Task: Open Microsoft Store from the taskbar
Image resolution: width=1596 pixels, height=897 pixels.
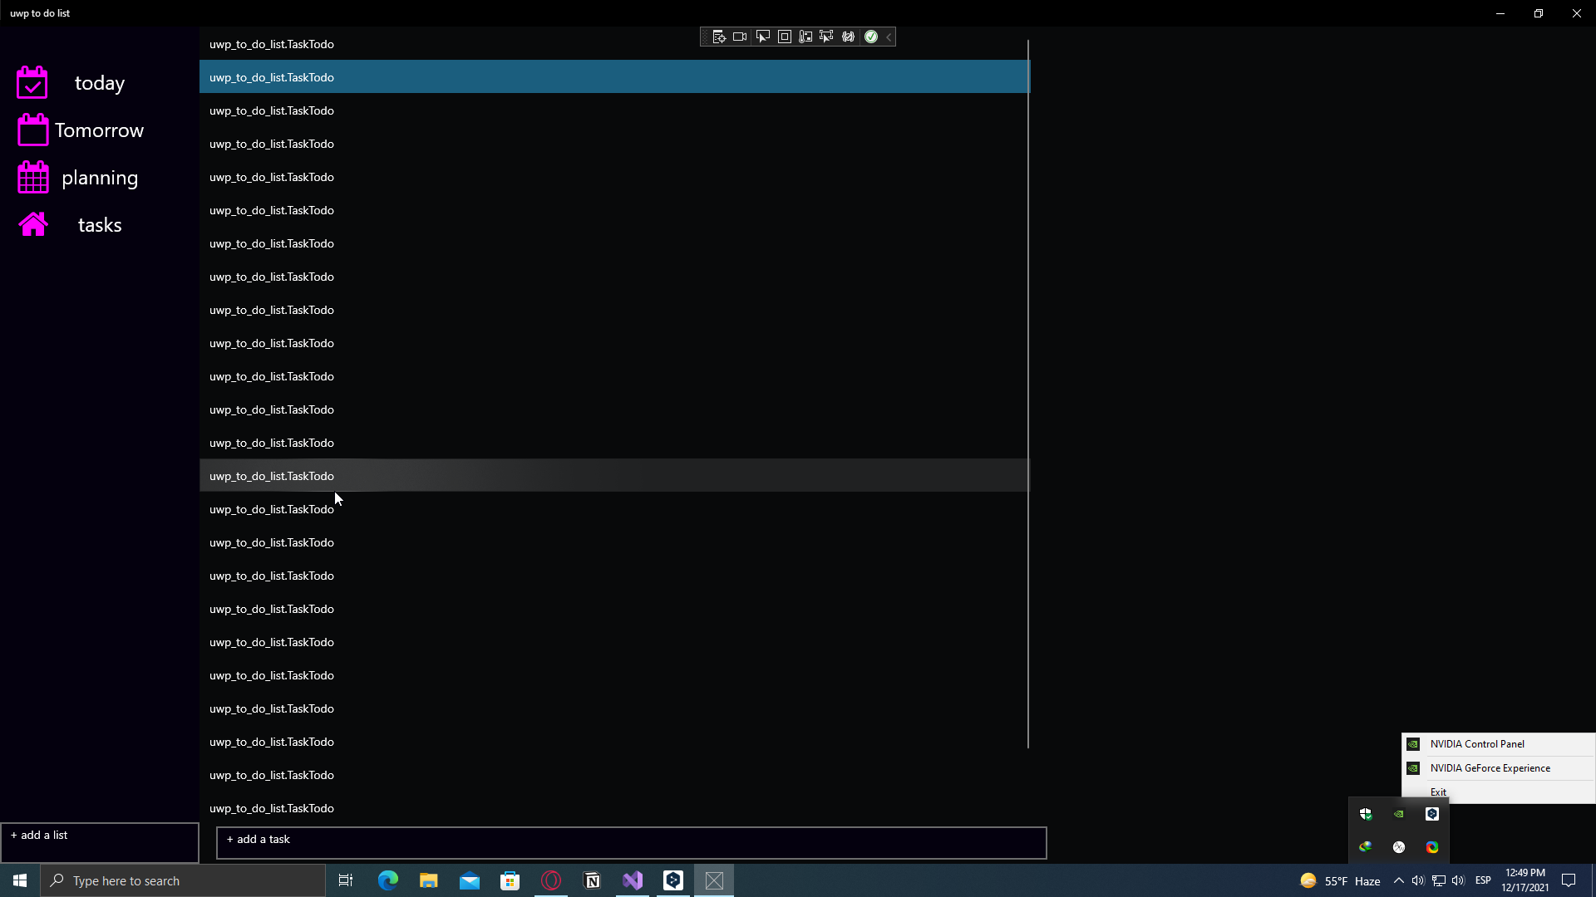Action: 510,880
